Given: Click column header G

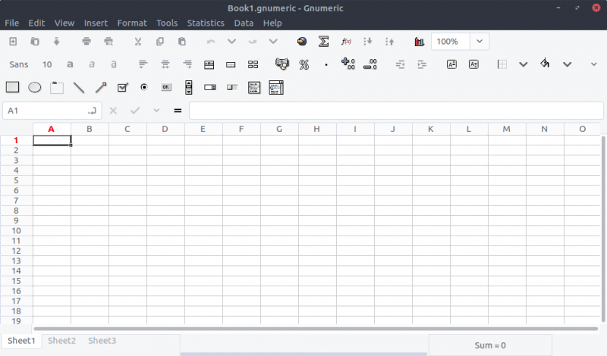Looking at the screenshot, I should tap(279, 129).
